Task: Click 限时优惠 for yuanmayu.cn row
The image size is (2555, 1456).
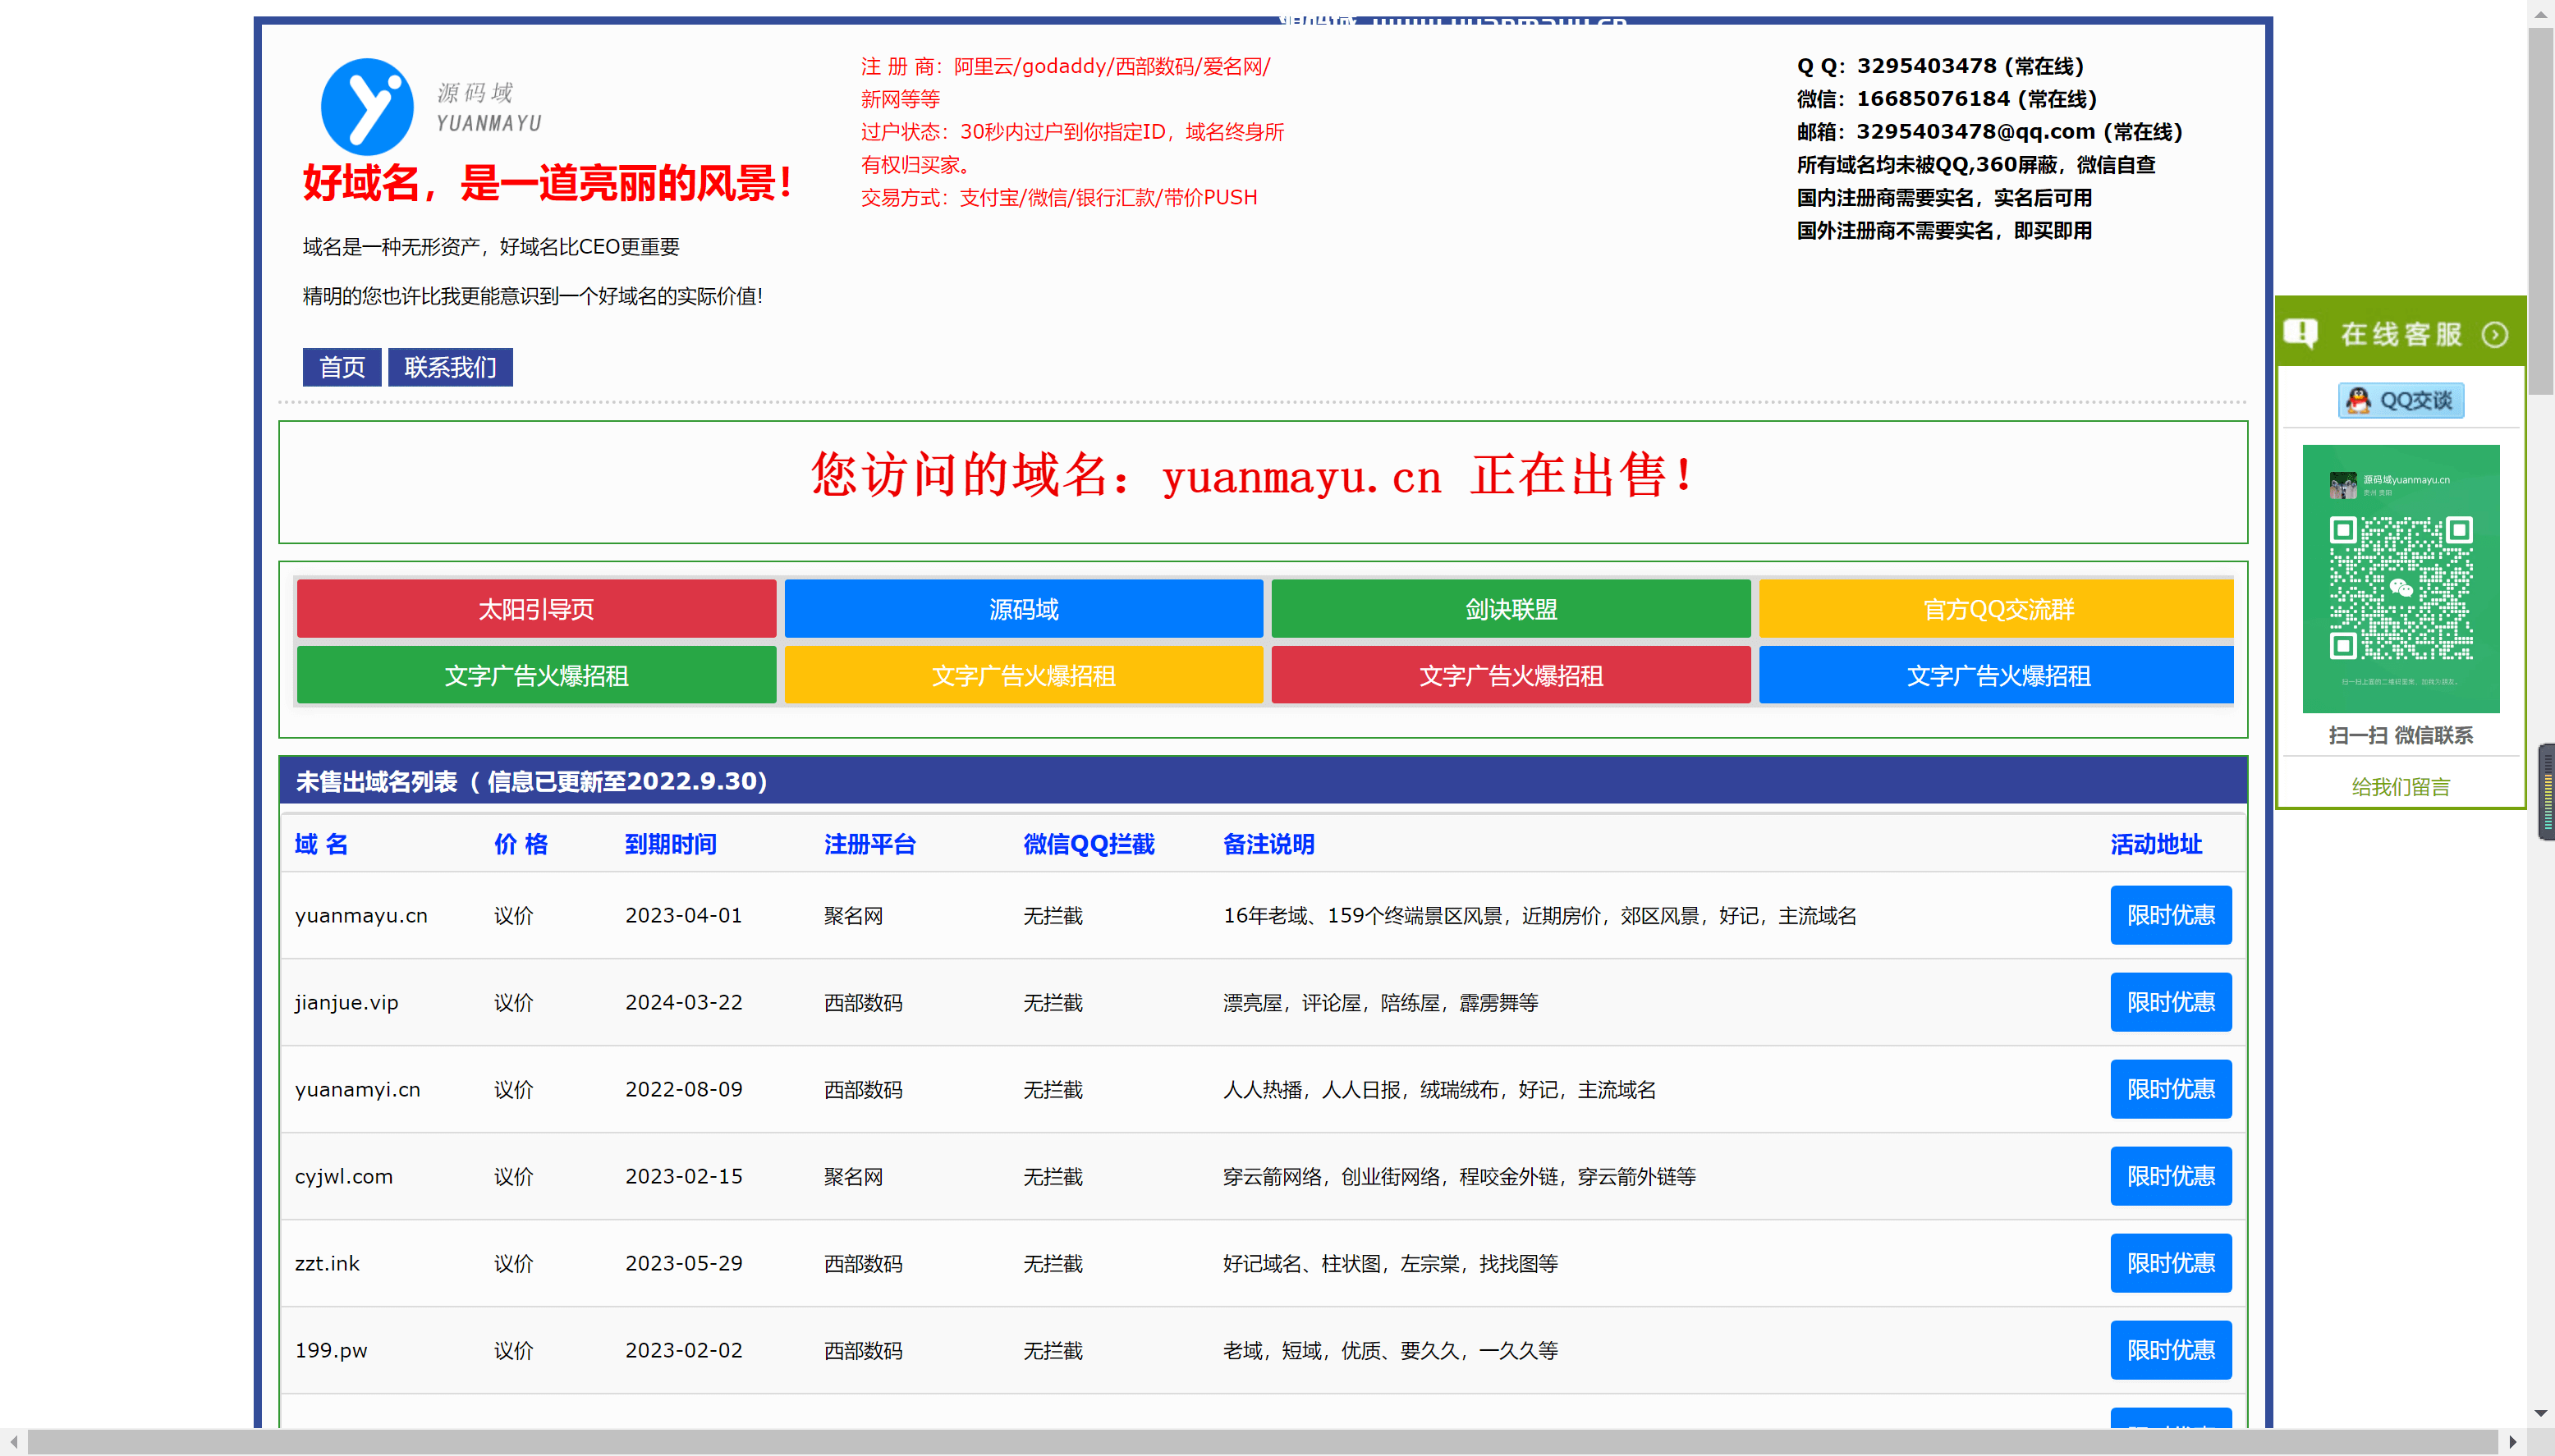Action: (x=2170, y=915)
